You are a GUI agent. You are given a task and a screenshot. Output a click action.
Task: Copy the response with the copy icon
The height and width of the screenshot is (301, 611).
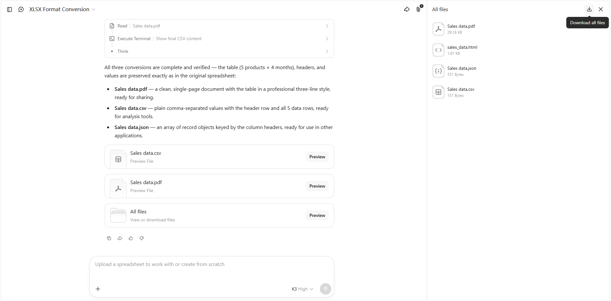(109, 238)
